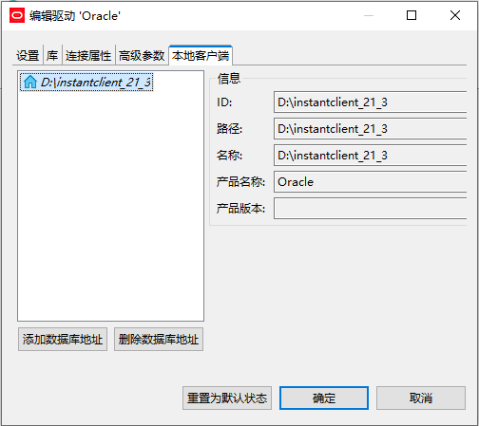Viewport: 479px width, 426px height.
Task: Open the 库 tab
Action: tap(52, 56)
